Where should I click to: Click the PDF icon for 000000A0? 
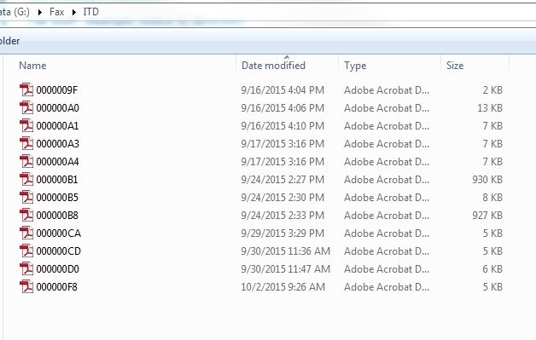pos(26,108)
